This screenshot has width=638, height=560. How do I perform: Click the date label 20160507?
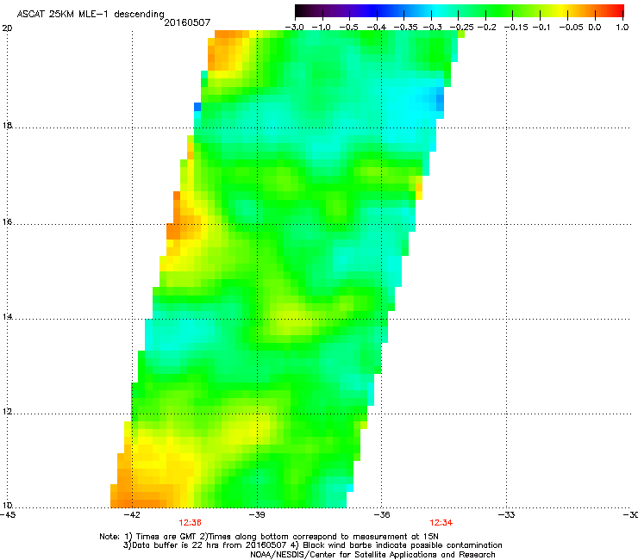coord(187,22)
